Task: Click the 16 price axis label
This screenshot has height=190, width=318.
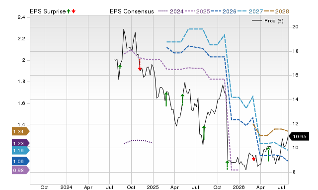Action: (295, 75)
